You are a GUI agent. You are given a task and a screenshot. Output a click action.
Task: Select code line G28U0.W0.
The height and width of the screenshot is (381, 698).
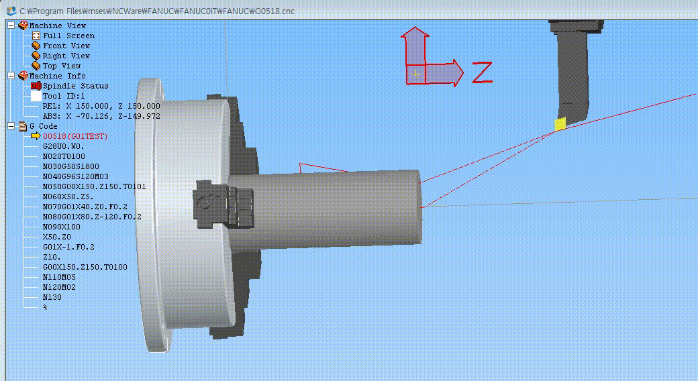click(x=64, y=146)
